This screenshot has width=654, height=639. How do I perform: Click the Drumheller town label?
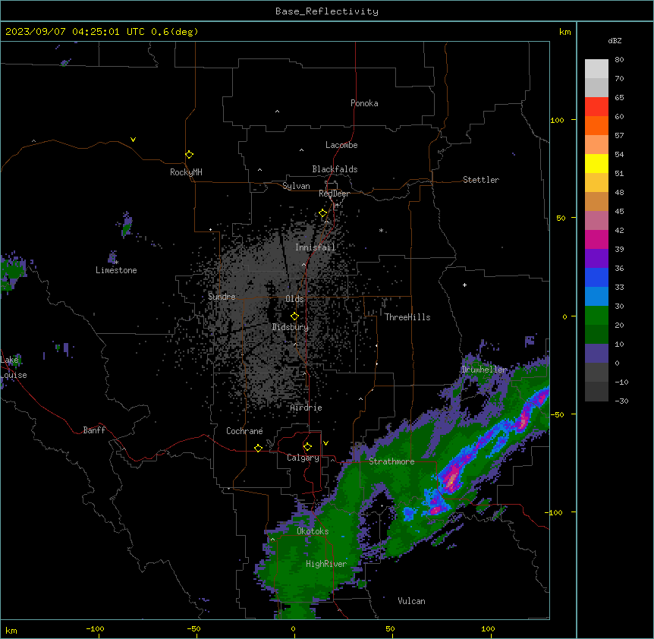tap(484, 370)
